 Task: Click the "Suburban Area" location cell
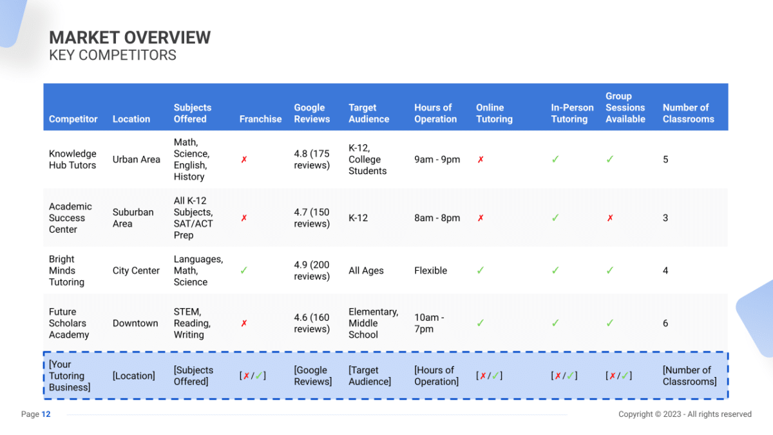click(x=133, y=218)
